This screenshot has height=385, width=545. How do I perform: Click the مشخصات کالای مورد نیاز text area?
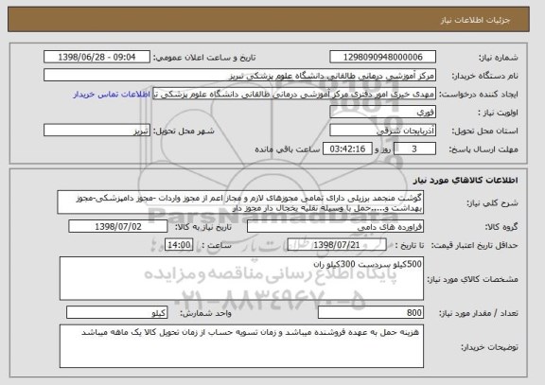[x=241, y=278]
